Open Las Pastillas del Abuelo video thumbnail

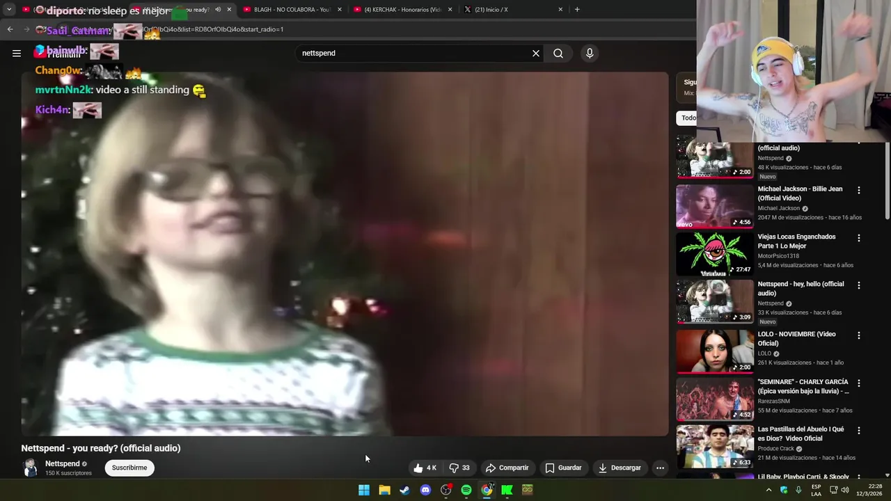click(715, 447)
